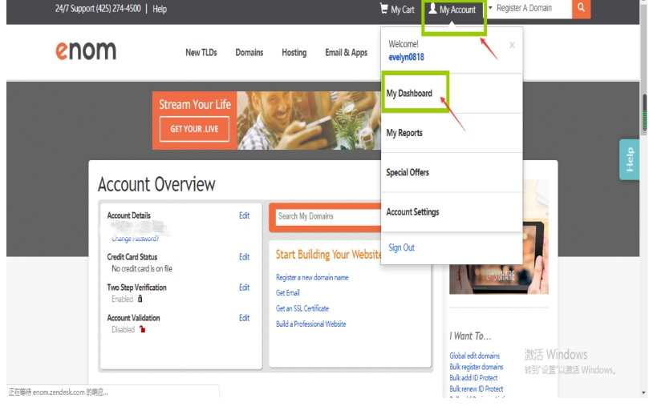Open the New TLDs navigation menu
This screenshot has height=406, width=649.
(x=201, y=53)
